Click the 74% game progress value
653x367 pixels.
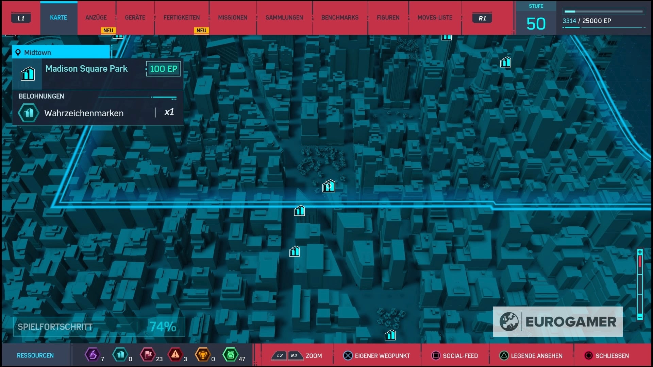[163, 327]
